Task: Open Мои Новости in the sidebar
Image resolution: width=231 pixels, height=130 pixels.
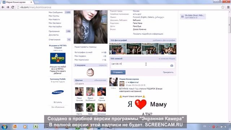Action: click(54, 19)
